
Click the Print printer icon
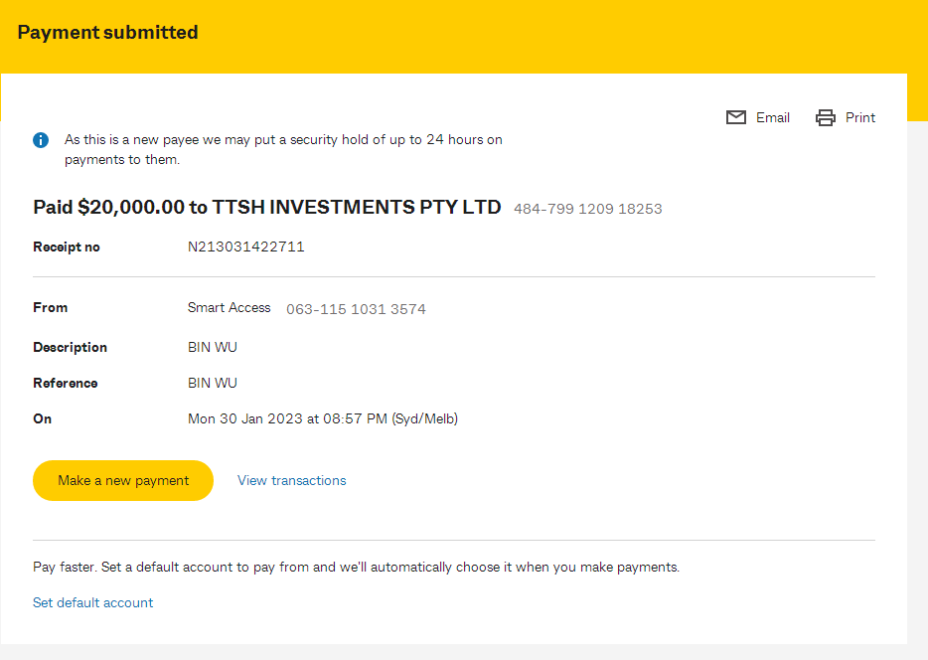tap(825, 118)
